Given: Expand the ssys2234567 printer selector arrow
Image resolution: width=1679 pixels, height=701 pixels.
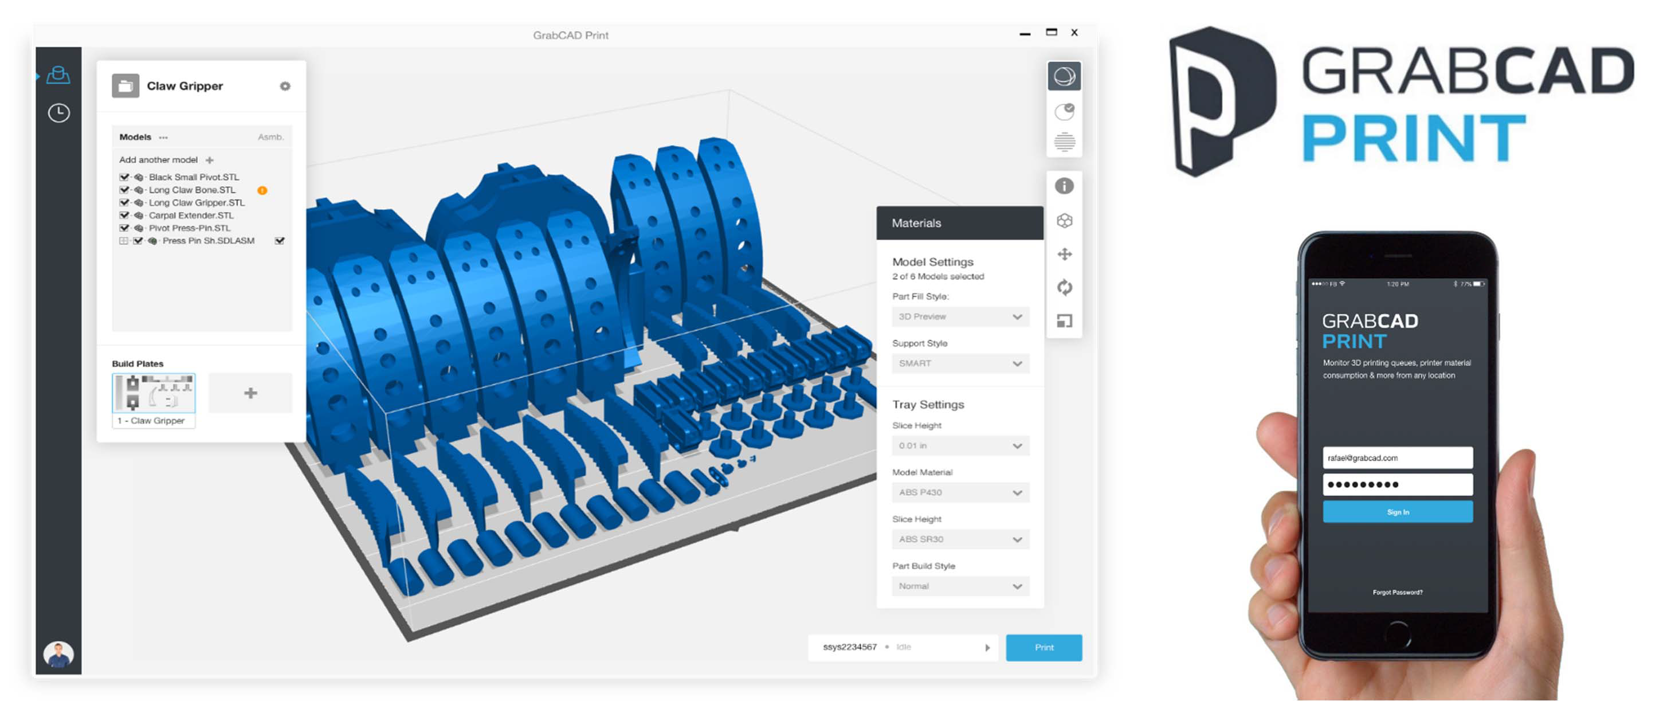Looking at the screenshot, I should click(987, 648).
